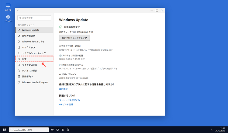Click the green check status icon

[61, 27]
